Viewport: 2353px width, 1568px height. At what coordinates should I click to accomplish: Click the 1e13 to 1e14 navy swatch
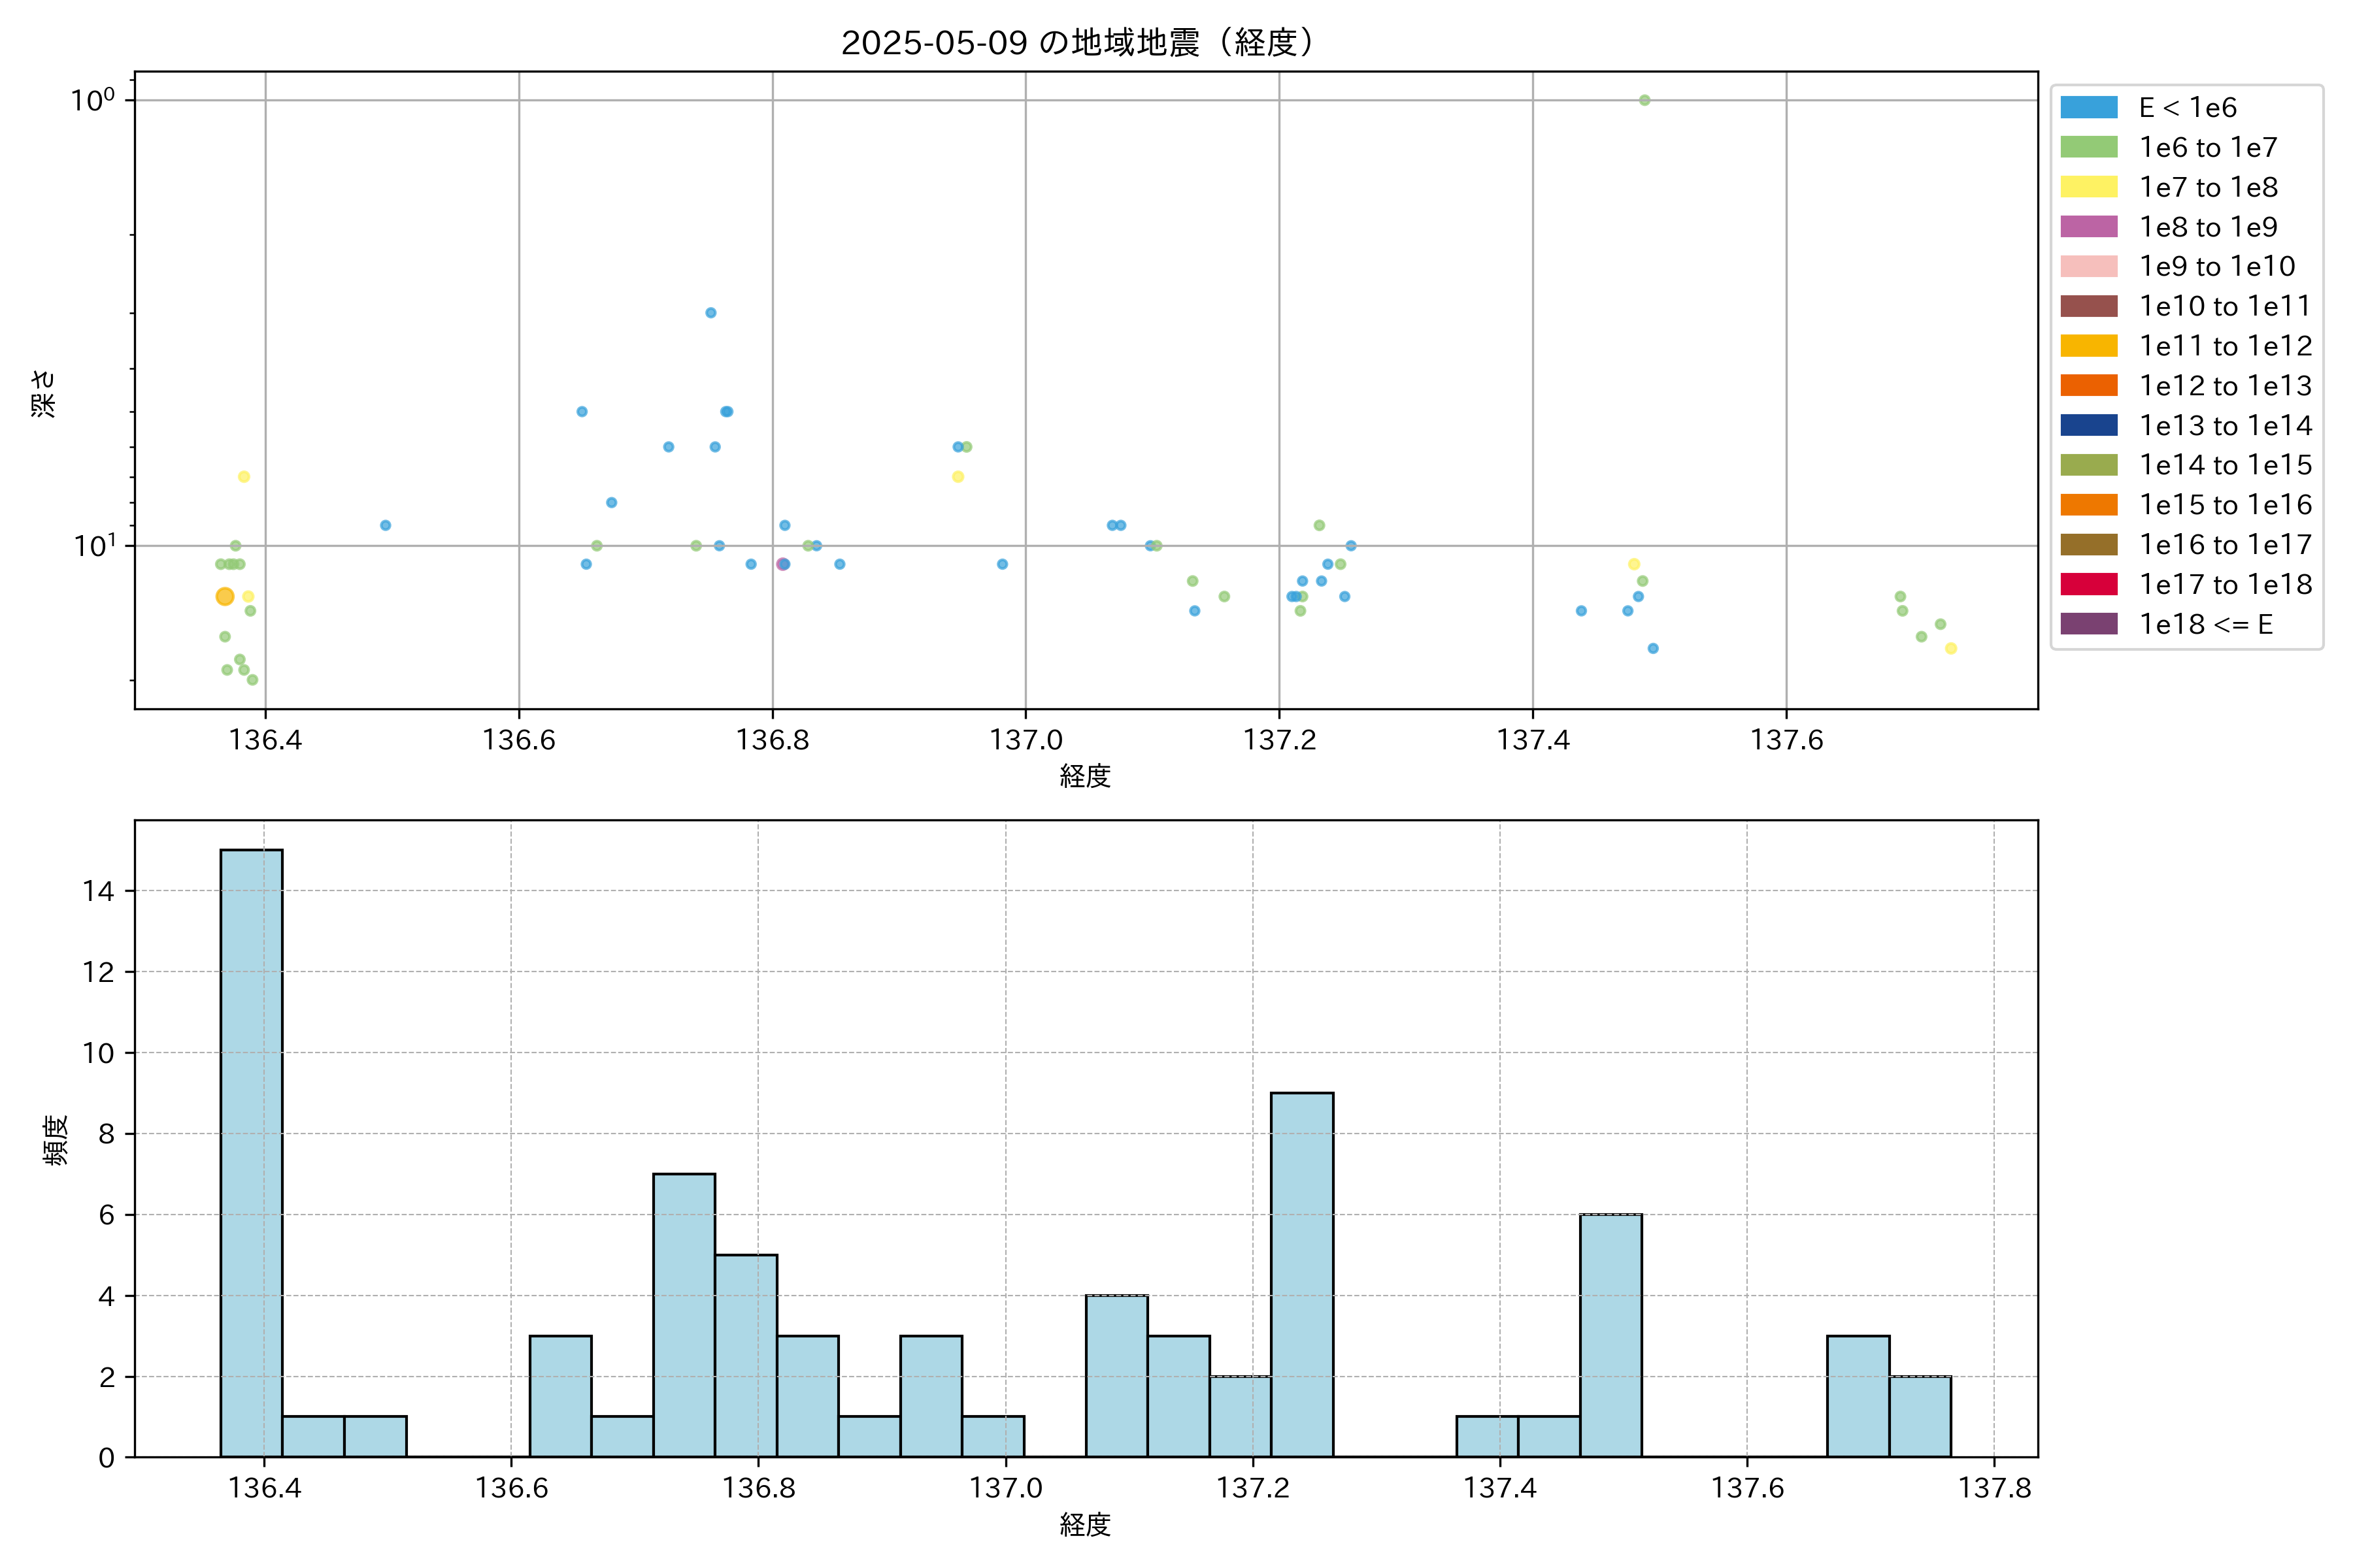2088,425
